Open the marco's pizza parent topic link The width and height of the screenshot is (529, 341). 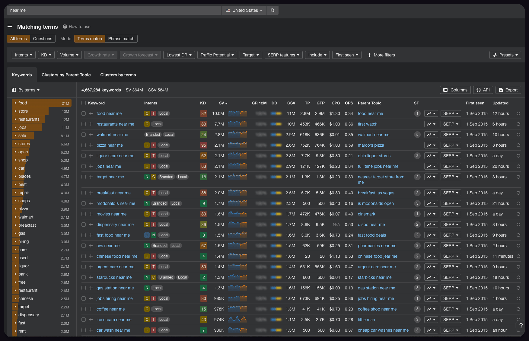point(371,145)
